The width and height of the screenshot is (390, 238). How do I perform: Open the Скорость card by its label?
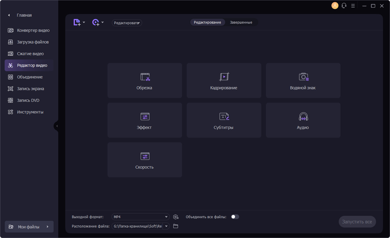pyautogui.click(x=144, y=167)
